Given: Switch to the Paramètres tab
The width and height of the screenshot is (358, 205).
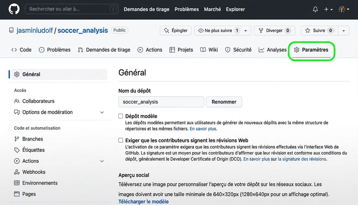Looking at the screenshot, I should tap(311, 50).
